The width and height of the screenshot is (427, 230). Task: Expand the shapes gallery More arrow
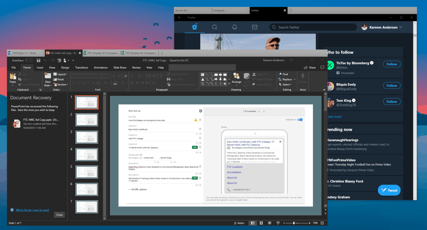[x=229, y=84]
